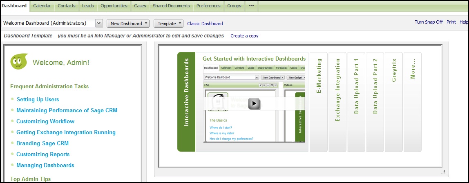Play the Interactive Dashboards video
Viewport: 469px width, 183px height.
click(x=254, y=104)
